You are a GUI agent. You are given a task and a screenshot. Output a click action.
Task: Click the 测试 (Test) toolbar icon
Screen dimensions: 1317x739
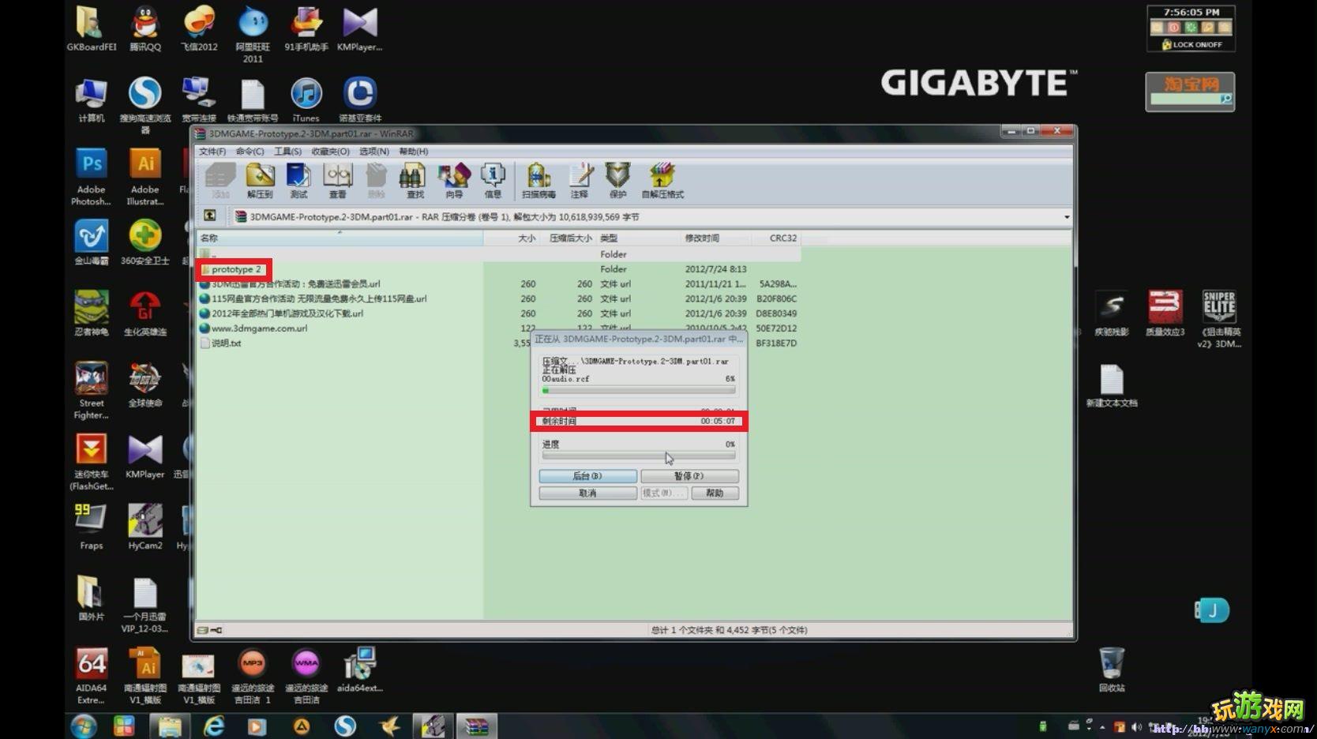pyautogui.click(x=298, y=181)
